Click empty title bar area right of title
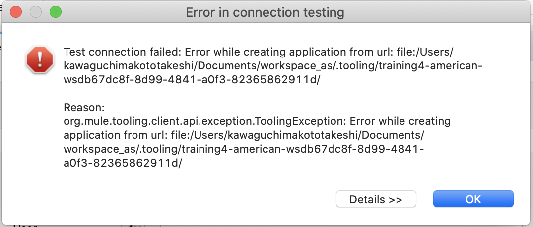The image size is (533, 227). point(435,12)
